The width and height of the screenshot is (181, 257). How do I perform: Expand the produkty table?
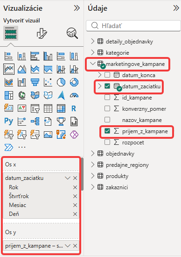(93, 176)
